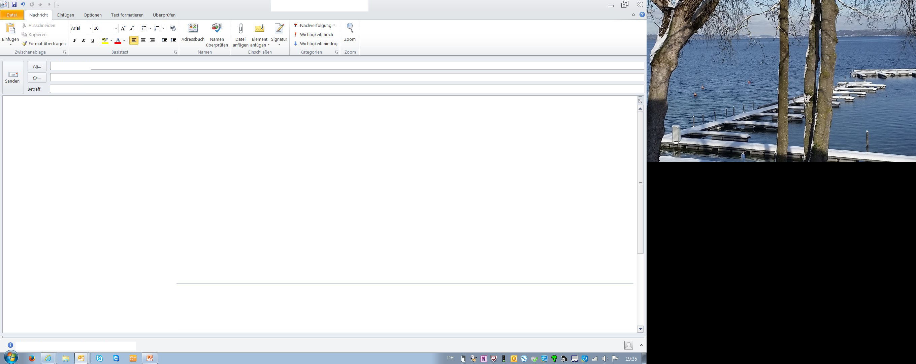Increase paragraph indent
The width and height of the screenshot is (916, 364).
(x=173, y=40)
